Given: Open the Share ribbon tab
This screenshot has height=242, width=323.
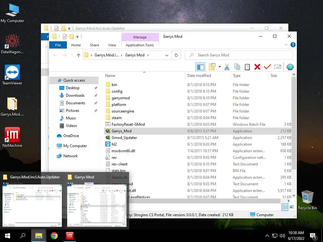Looking at the screenshot, I should (94, 45).
